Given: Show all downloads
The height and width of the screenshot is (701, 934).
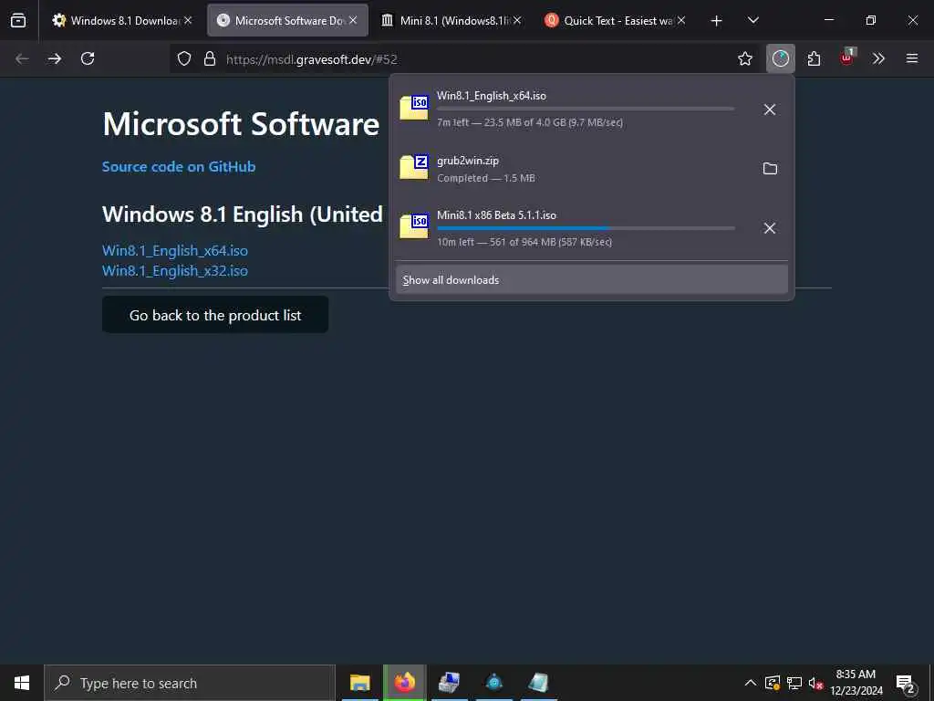Looking at the screenshot, I should click(x=591, y=279).
